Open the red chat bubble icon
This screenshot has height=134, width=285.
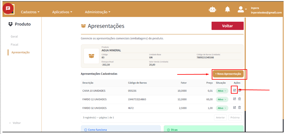tap(8, 9)
